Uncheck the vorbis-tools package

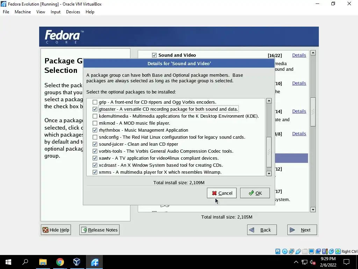click(x=95, y=151)
